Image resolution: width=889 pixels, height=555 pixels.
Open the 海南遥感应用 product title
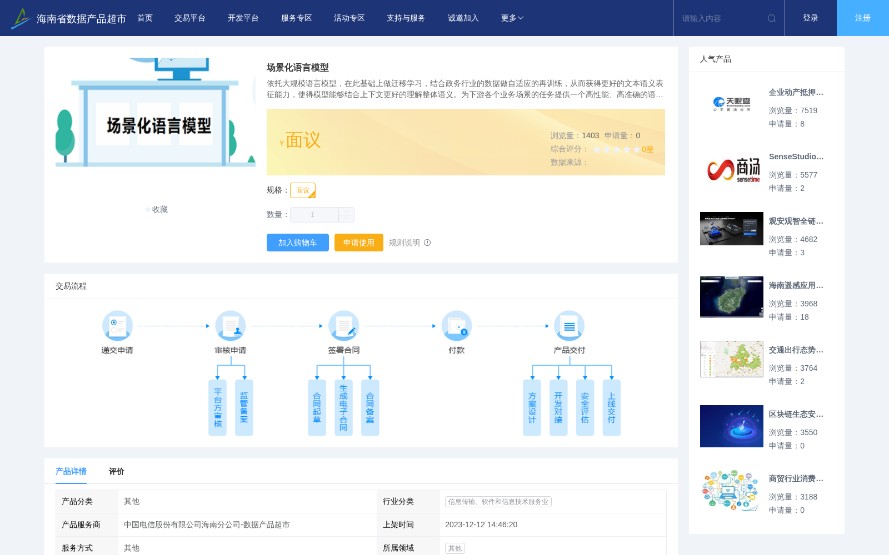point(796,286)
